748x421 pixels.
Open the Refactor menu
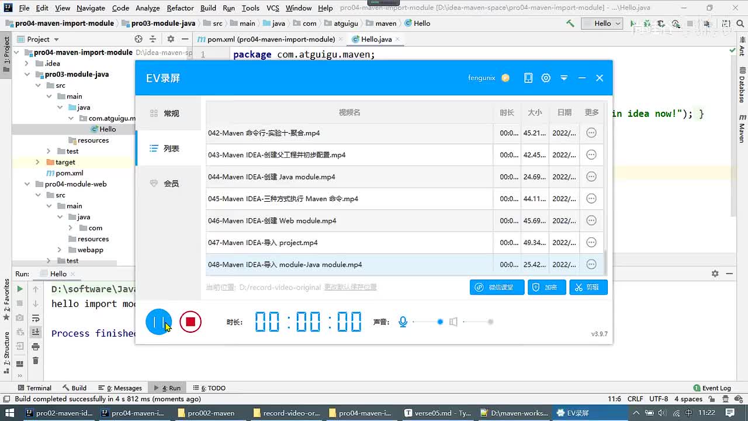point(180,8)
